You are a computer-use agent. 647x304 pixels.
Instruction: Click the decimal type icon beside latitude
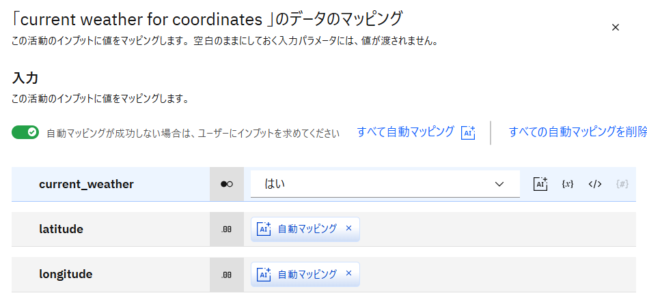point(227,229)
